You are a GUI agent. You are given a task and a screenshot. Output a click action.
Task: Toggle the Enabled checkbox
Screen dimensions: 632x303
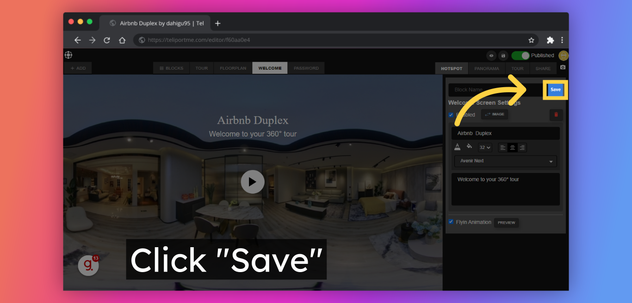451,115
